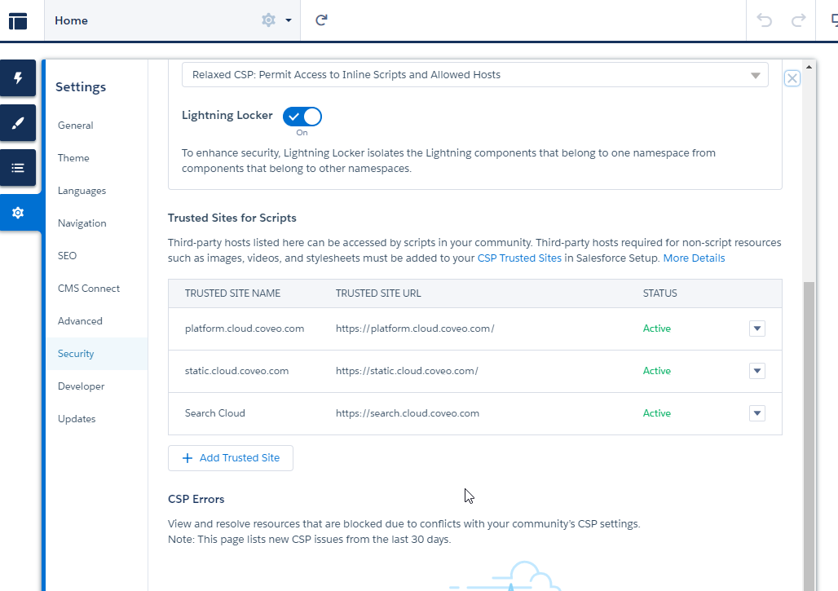
Task: Open the CSP Trusted Sites link
Action: [x=519, y=258]
